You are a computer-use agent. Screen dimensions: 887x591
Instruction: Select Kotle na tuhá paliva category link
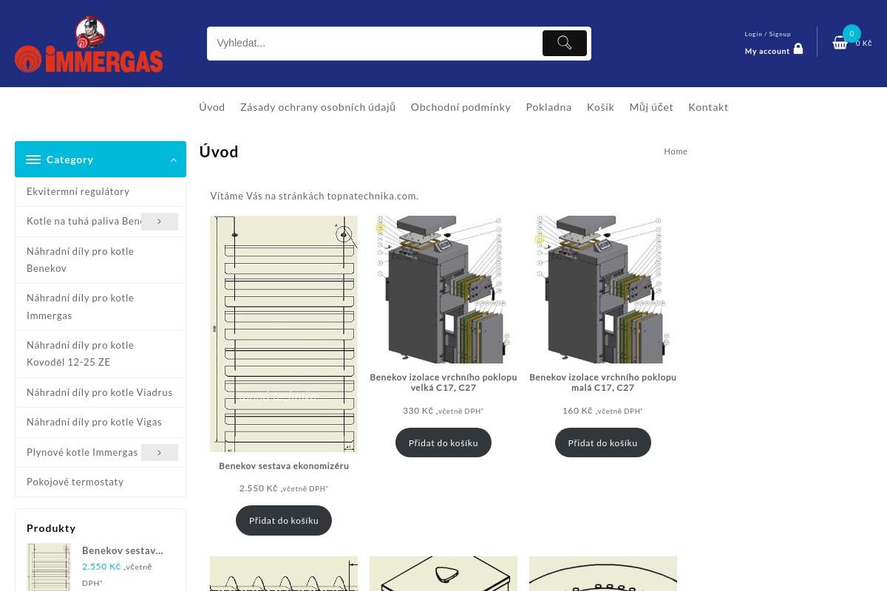tap(84, 222)
